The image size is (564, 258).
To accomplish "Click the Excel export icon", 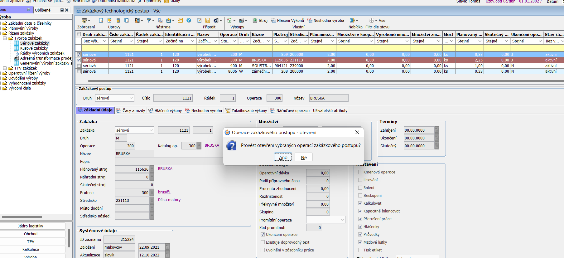I will pos(229,21).
